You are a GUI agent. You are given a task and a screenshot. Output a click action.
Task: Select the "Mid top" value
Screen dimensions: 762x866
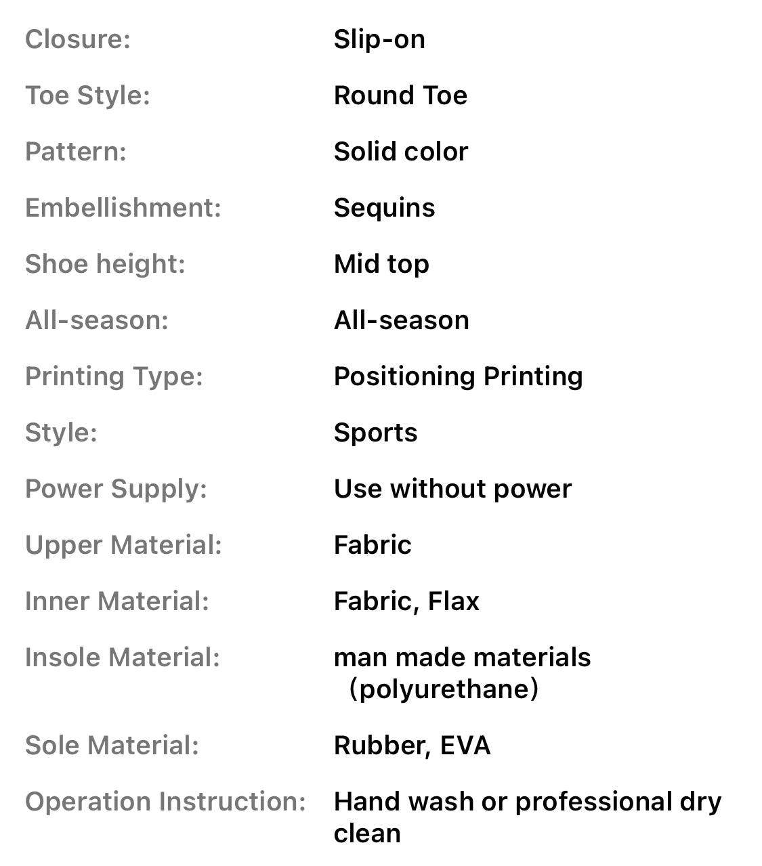point(381,264)
